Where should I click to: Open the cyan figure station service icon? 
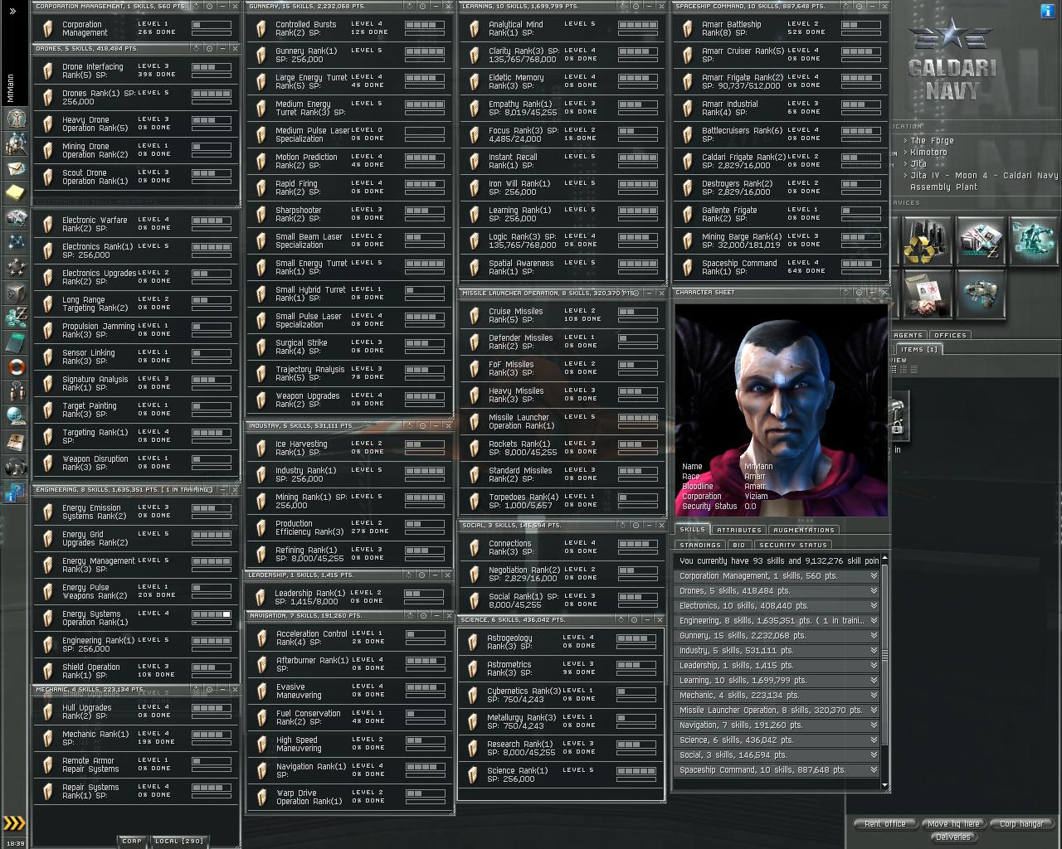[x=1034, y=241]
